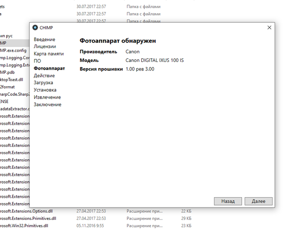This screenshot has height=231, width=299.
Task: Click the 29 КБ size cell
Action: tap(186, 219)
